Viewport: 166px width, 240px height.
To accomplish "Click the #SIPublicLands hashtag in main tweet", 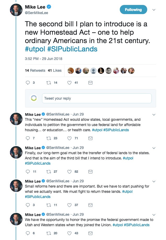I will click(72, 49).
